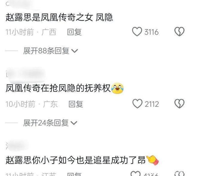197x176 pixels.
Task: Open the third commenter's blurred username
Action: [17, 146]
